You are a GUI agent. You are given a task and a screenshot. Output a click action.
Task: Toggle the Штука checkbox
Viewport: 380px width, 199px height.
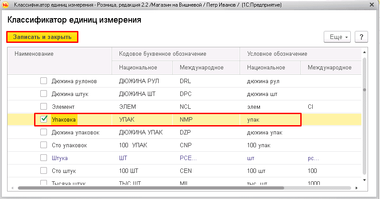(44, 158)
